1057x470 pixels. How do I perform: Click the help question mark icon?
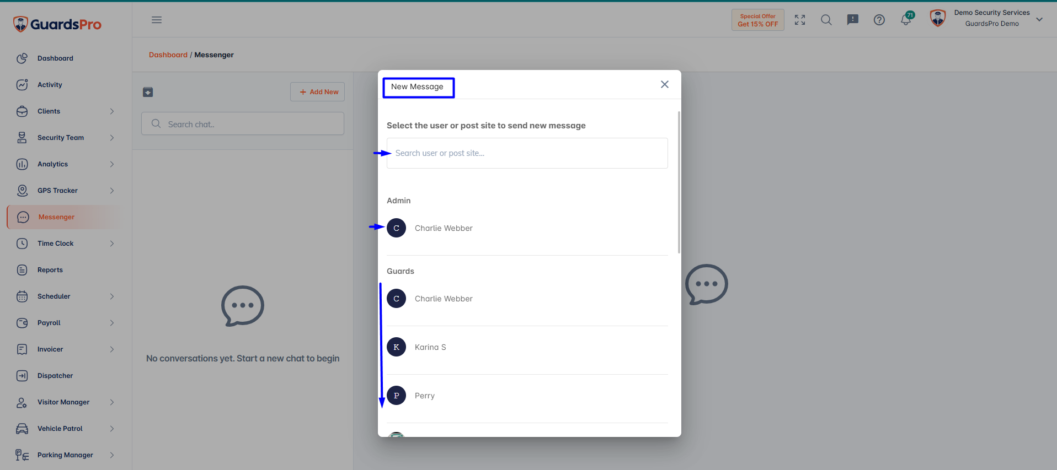[x=879, y=20]
